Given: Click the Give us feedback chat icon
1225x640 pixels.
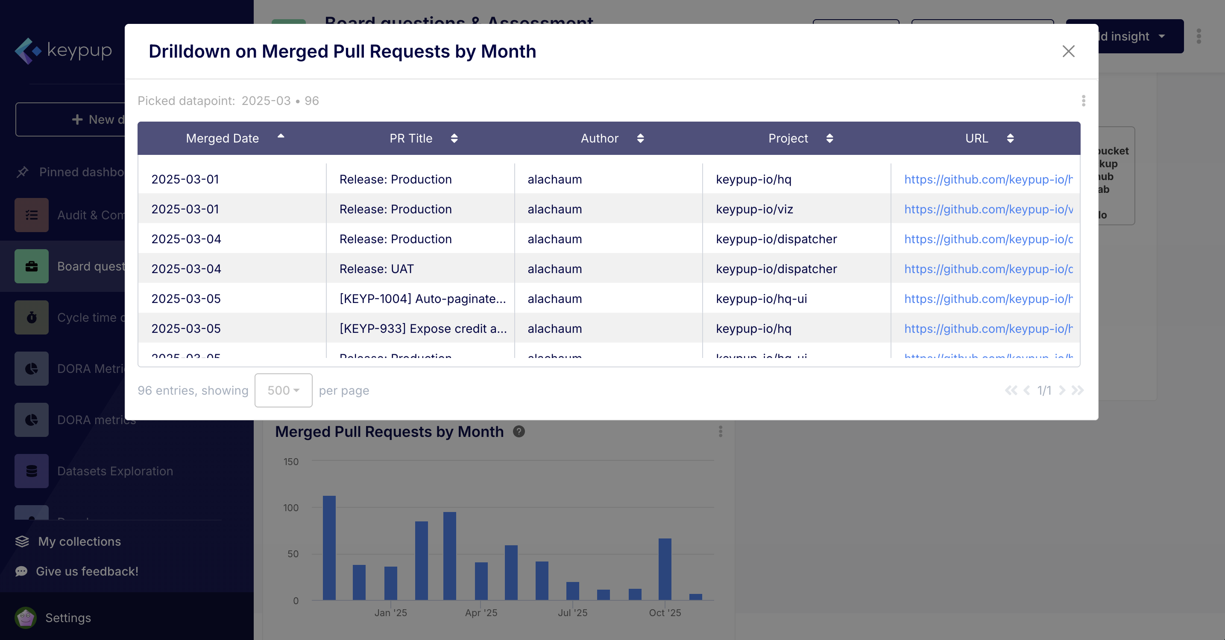Looking at the screenshot, I should click(x=21, y=571).
